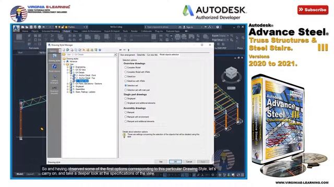The width and height of the screenshot is (334, 187).
Task: Click the forward arrow icon above tabs
Action: [x=124, y=50]
